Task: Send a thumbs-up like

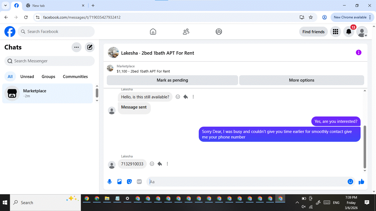Action: (x=361, y=182)
